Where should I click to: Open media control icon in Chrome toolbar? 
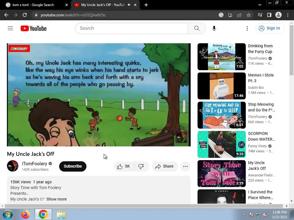pyautogui.click(x=260, y=15)
